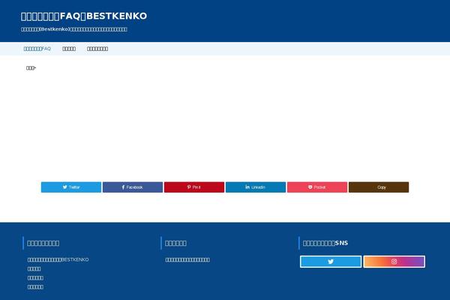Open the third navigation menu item
Screen dimensions: 450x300
(97, 49)
